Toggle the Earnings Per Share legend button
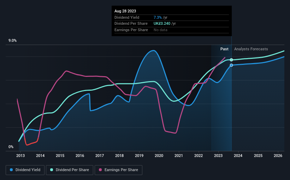 118,170
